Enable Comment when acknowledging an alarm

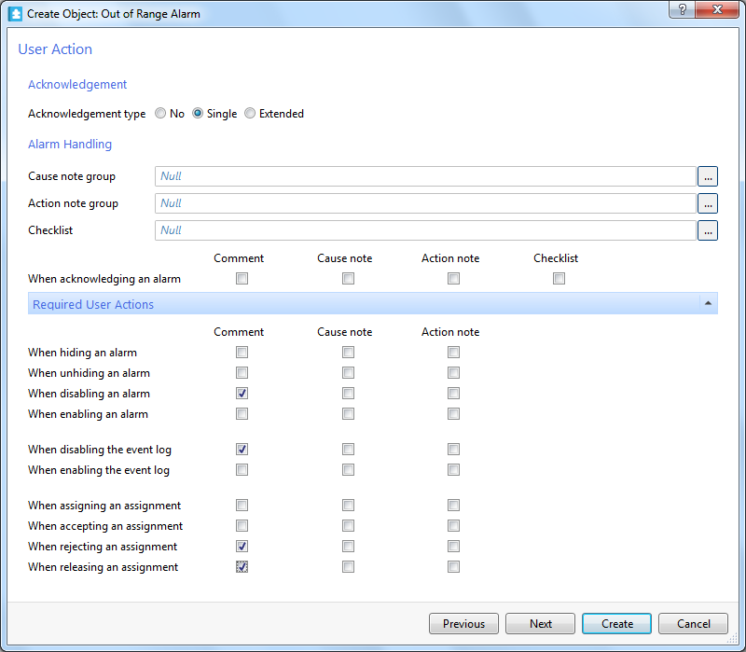[x=242, y=279]
